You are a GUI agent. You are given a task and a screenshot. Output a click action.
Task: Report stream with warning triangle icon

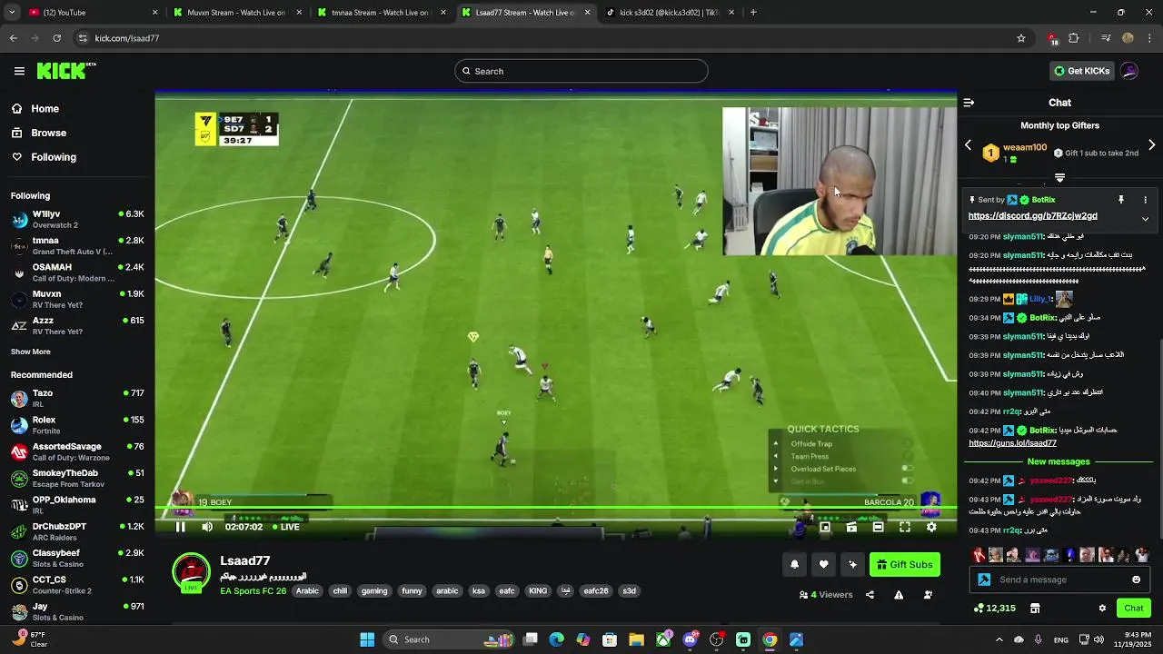(899, 595)
